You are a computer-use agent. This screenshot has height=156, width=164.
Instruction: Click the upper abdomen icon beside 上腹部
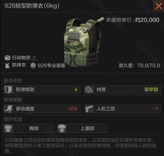click(x=62, y=128)
